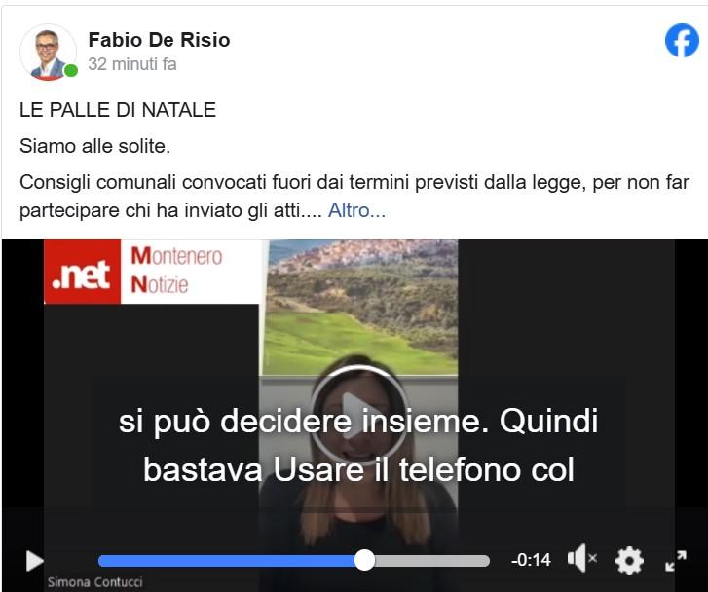Expand post text with "Altro..."
This screenshot has width=708, height=592.
[356, 210]
